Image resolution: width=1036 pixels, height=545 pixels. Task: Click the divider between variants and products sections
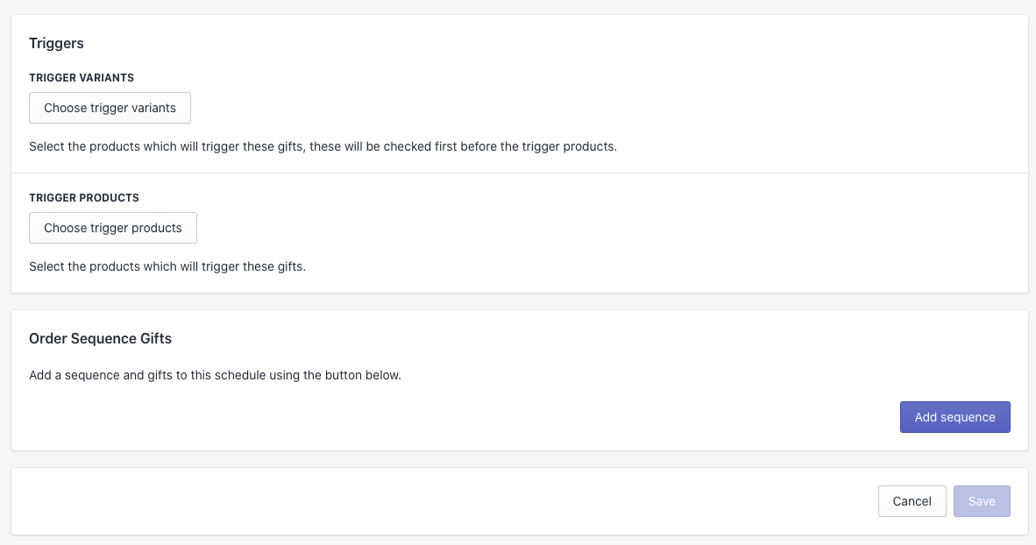[519, 173]
